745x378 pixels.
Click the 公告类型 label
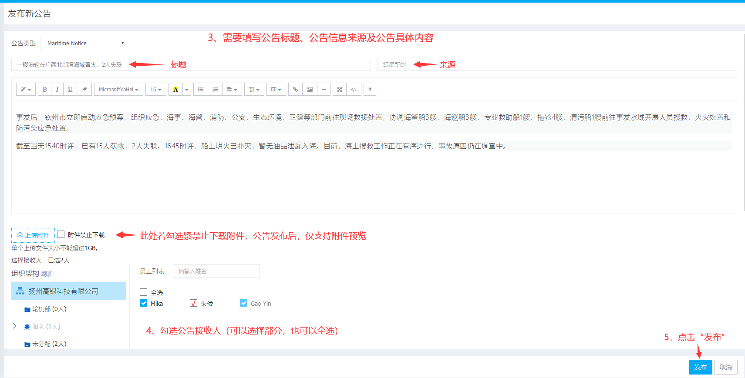coord(24,43)
